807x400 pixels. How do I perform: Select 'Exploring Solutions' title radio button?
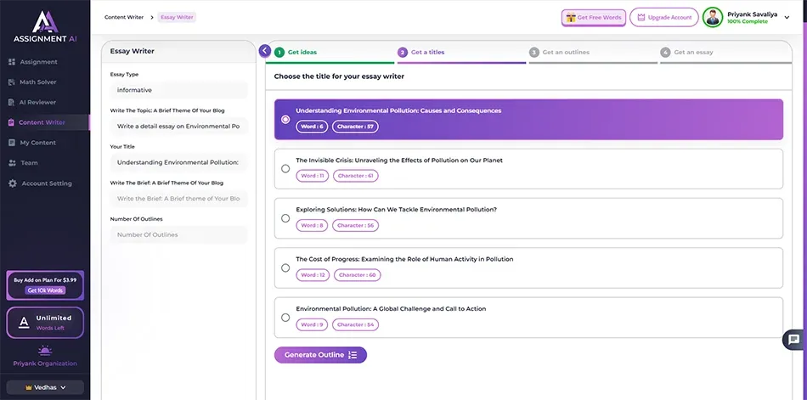tap(285, 218)
